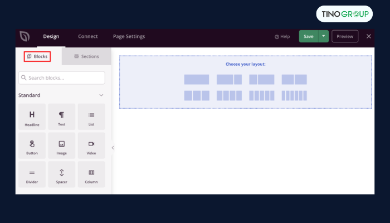Add a List block
390x223 pixels.
pyautogui.click(x=91, y=117)
